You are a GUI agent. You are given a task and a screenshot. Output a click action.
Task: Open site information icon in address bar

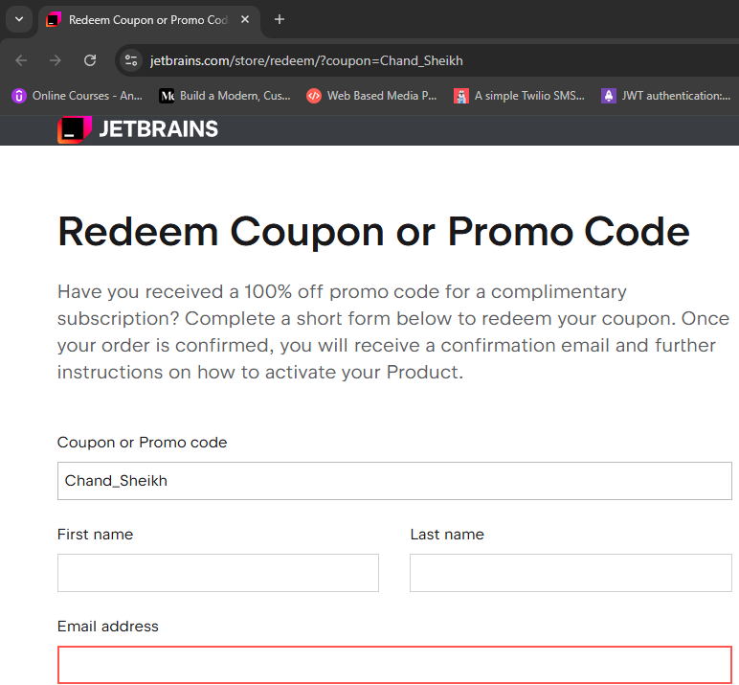tap(131, 60)
